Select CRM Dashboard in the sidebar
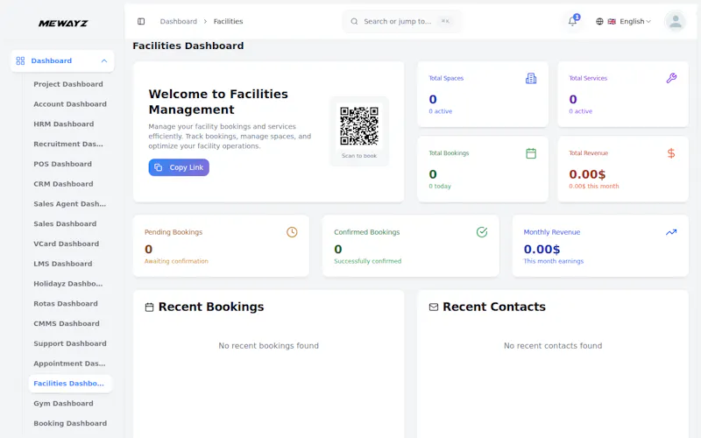 (63, 184)
